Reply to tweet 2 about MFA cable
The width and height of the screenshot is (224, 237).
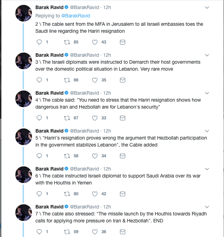point(39,42)
